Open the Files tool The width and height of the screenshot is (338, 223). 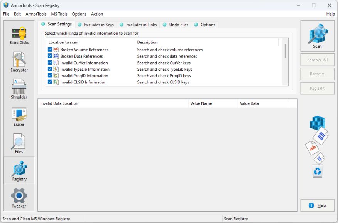pos(19,144)
